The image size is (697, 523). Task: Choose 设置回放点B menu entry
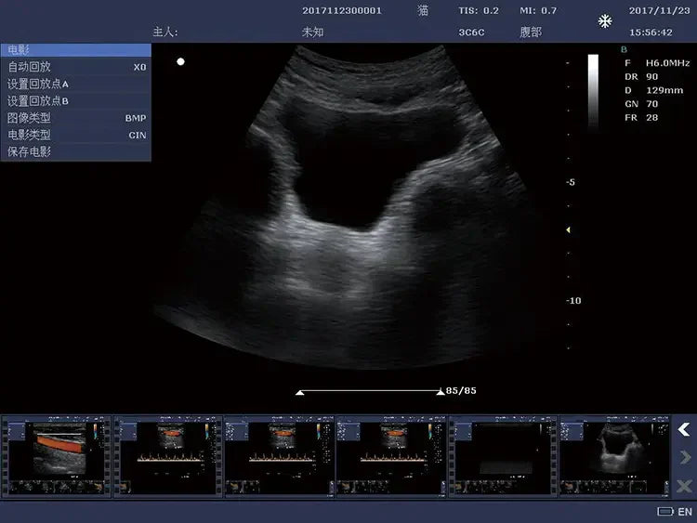tap(75, 100)
